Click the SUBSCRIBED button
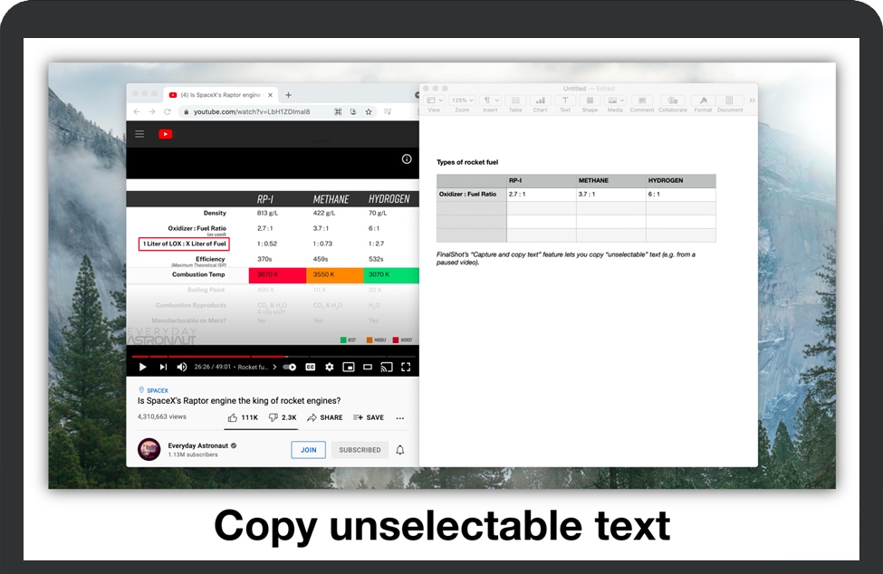The image size is (883, 574). 360,450
